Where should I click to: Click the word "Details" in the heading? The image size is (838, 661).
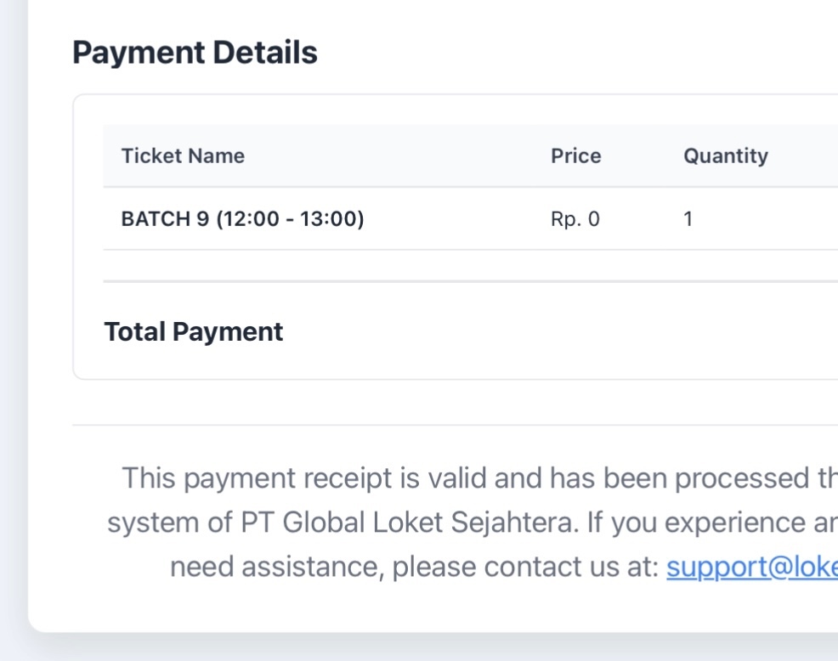pyautogui.click(x=265, y=53)
